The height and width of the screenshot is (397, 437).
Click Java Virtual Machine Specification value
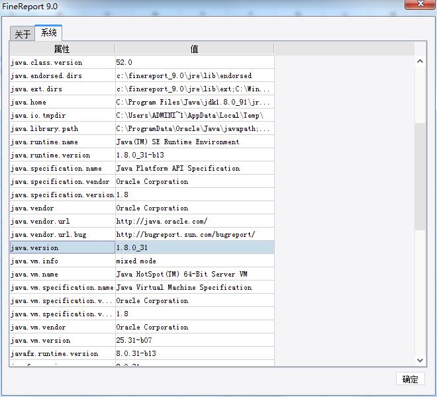pyautogui.click(x=195, y=287)
